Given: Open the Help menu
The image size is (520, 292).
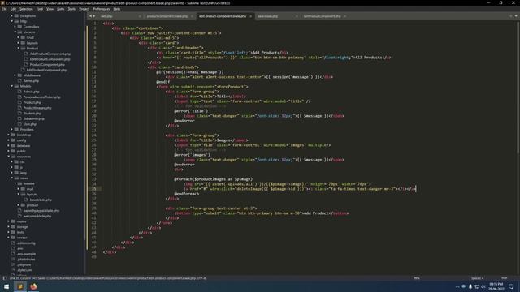Looking at the screenshot, I should [x=117, y=9].
